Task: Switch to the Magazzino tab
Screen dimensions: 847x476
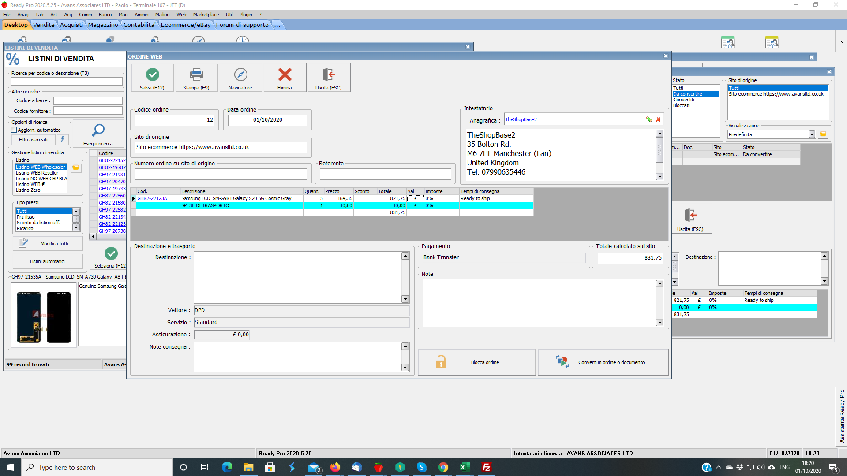Action: tap(103, 25)
